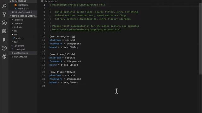The height and width of the screenshot is (113, 202).
Task: Open the Bookmarks view icon
Action: (x=4, y=40)
